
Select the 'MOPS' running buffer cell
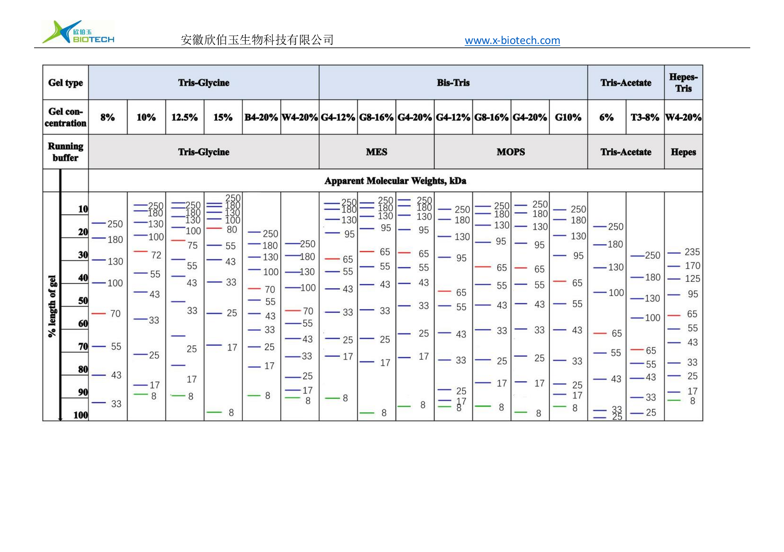click(x=510, y=152)
